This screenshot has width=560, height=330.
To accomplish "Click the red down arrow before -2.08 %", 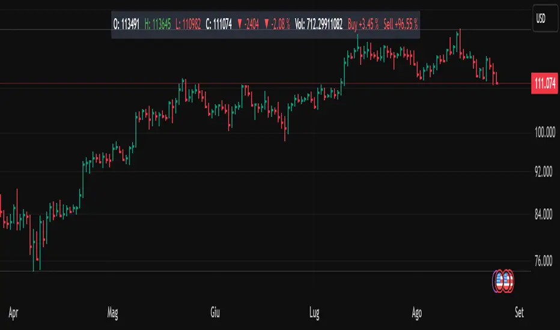I will point(267,25).
